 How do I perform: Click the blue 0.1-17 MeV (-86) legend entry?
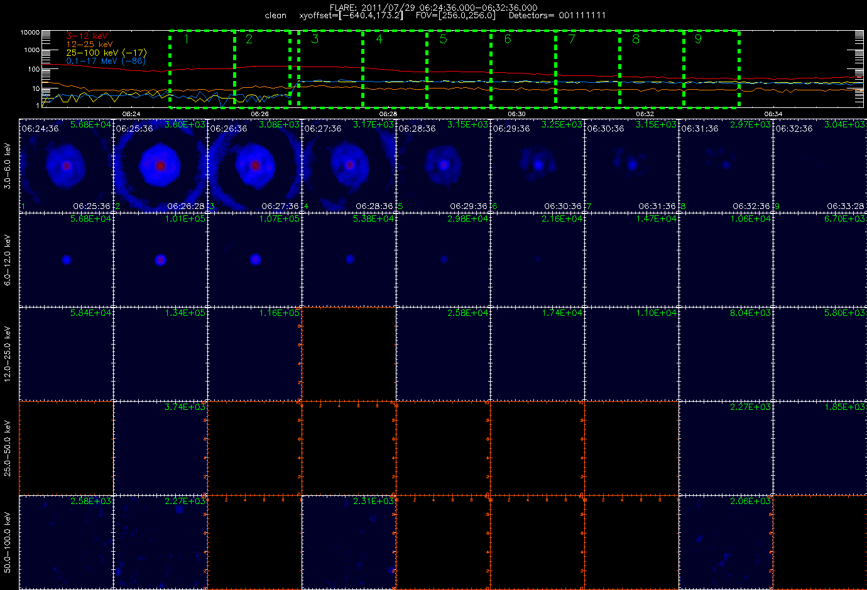pyautogui.click(x=106, y=61)
